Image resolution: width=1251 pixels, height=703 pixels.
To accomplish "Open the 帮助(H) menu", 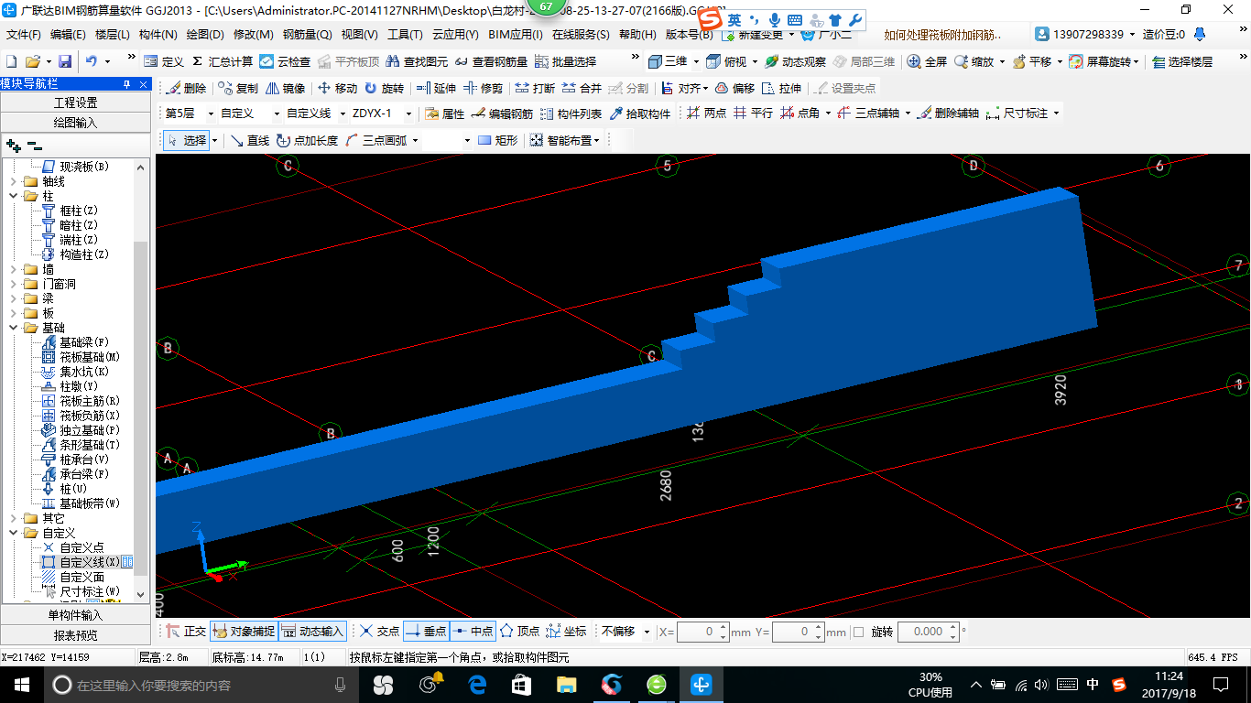I will coord(637,35).
